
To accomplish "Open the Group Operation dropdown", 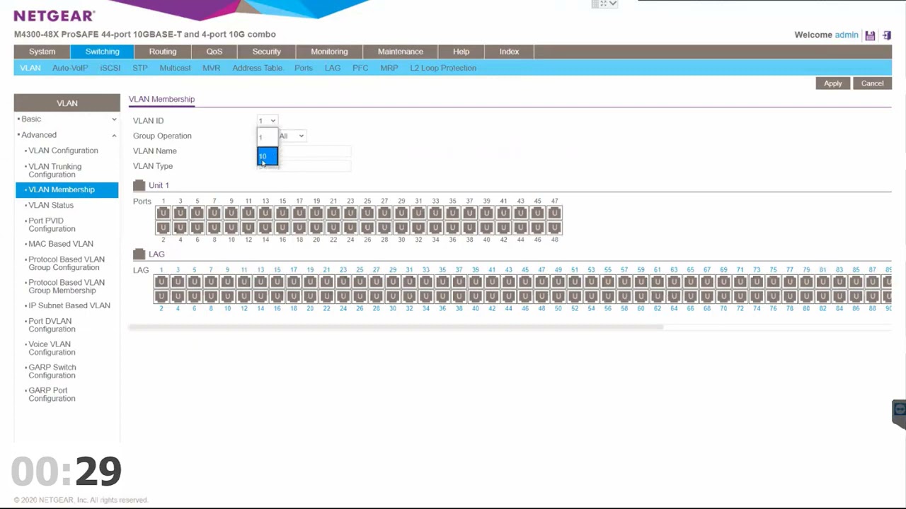I will coord(292,136).
